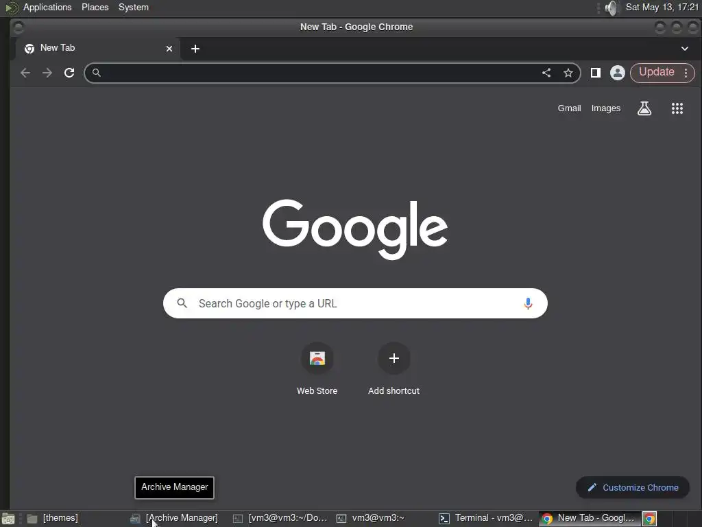Click the Update button
702x527 pixels.
[x=656, y=72]
